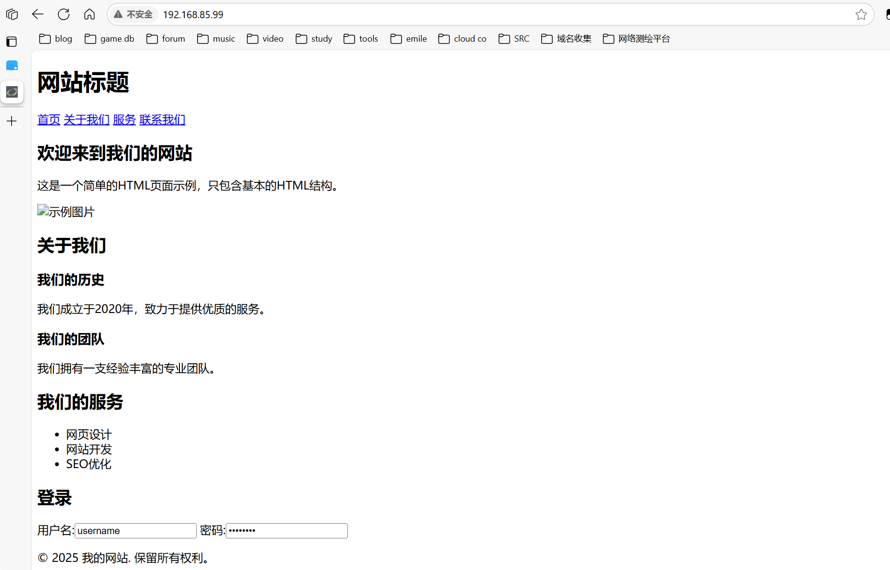Focus the 用户名 username input field
Image resolution: width=890 pixels, height=570 pixels.
tap(135, 531)
